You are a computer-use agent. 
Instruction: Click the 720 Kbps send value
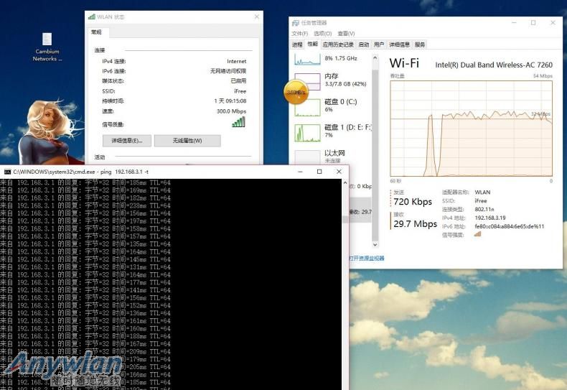coord(413,202)
